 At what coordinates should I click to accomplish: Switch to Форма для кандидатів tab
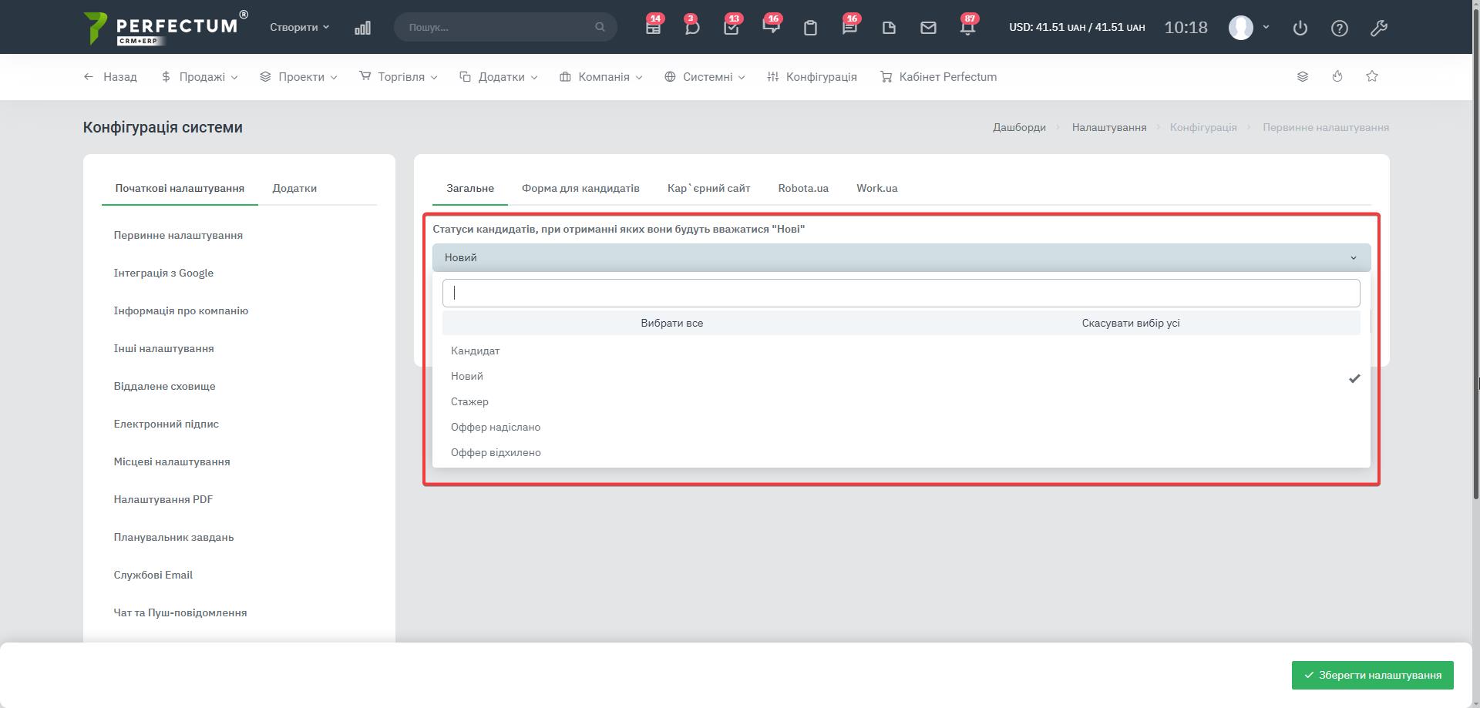coord(580,188)
